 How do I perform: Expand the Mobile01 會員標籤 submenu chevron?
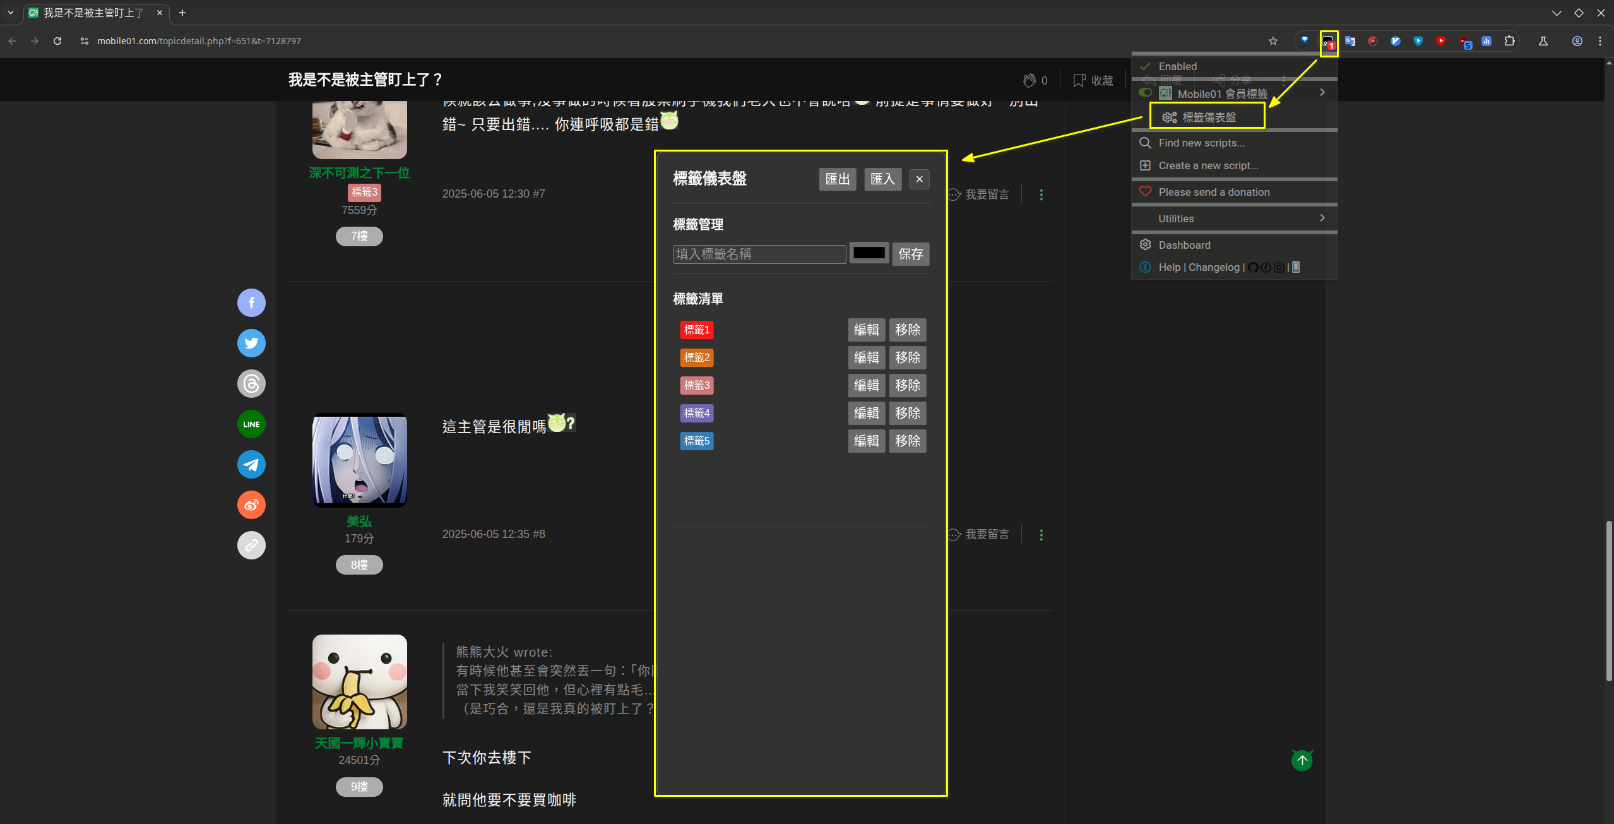(x=1322, y=93)
